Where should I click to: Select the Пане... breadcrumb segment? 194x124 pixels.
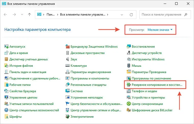50,15
